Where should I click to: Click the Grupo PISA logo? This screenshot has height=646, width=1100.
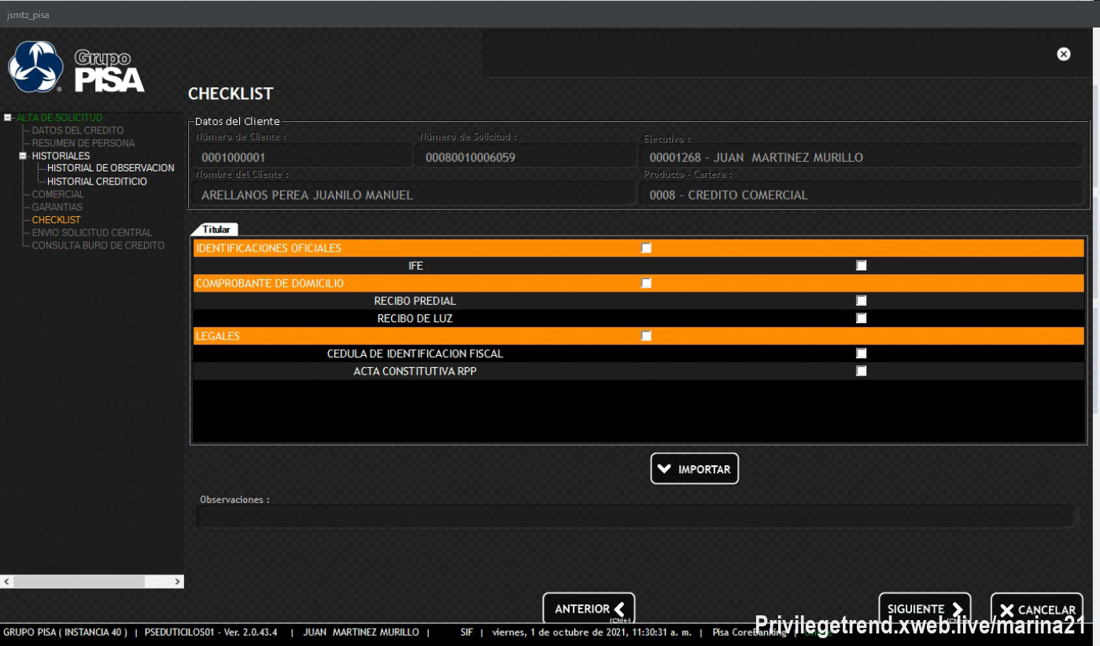pos(76,68)
